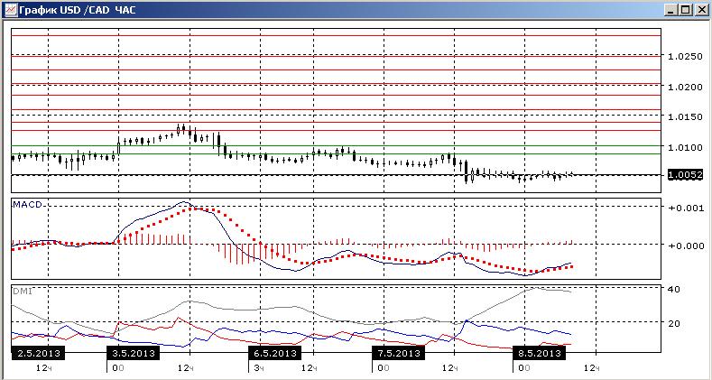This screenshot has height=380, width=712.
Task: Click the 7.5.2013 date marker
Action: (398, 353)
